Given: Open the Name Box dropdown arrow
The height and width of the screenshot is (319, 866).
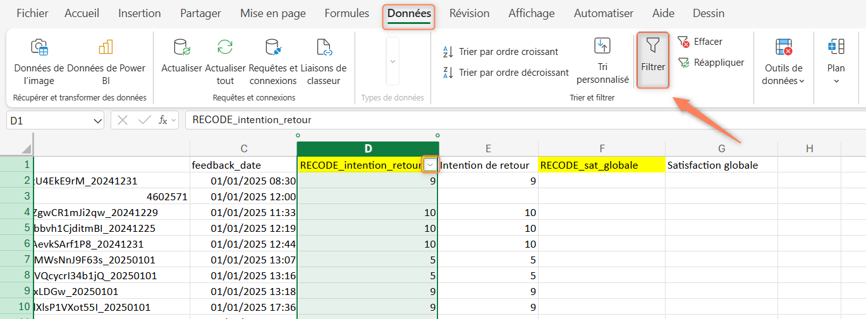Looking at the screenshot, I should 98,120.
